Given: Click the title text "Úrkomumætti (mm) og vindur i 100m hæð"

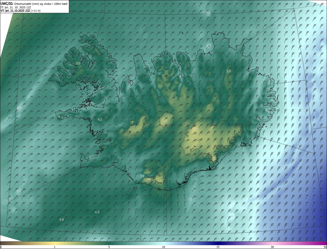Looking at the screenshot, I should (41, 4).
